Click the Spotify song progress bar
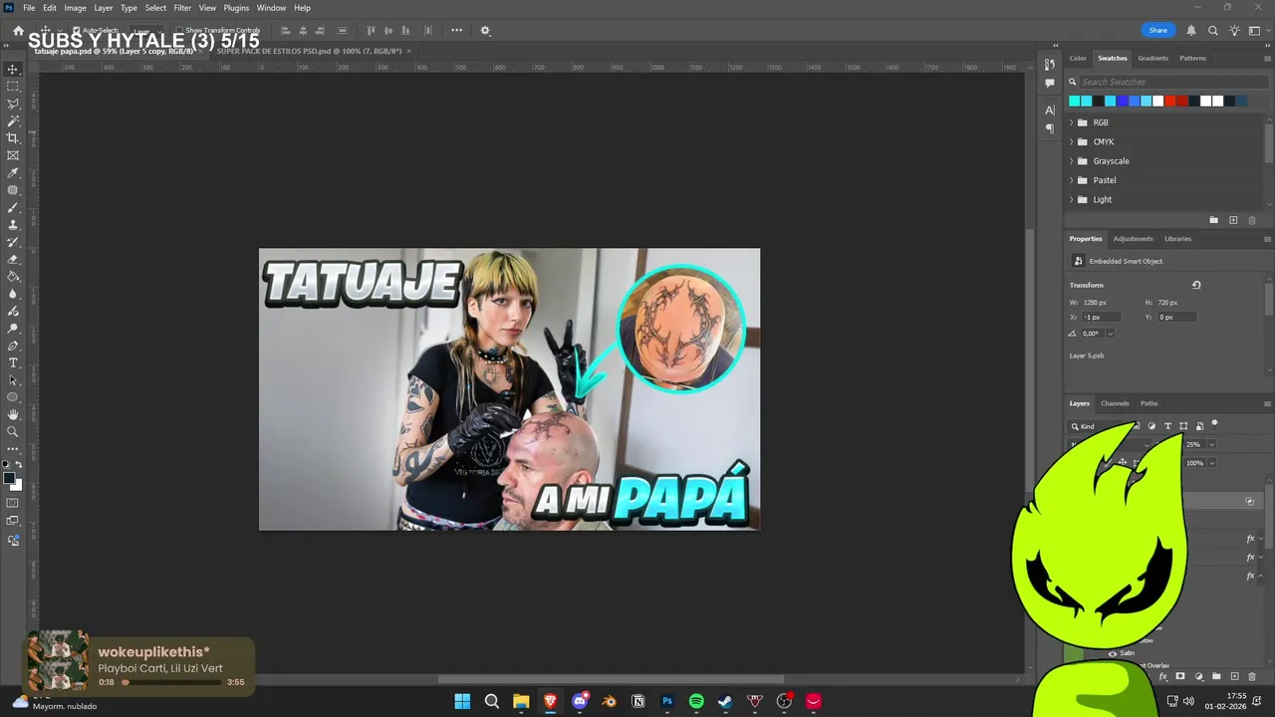Viewport: 1275px width, 717px height. (171, 682)
